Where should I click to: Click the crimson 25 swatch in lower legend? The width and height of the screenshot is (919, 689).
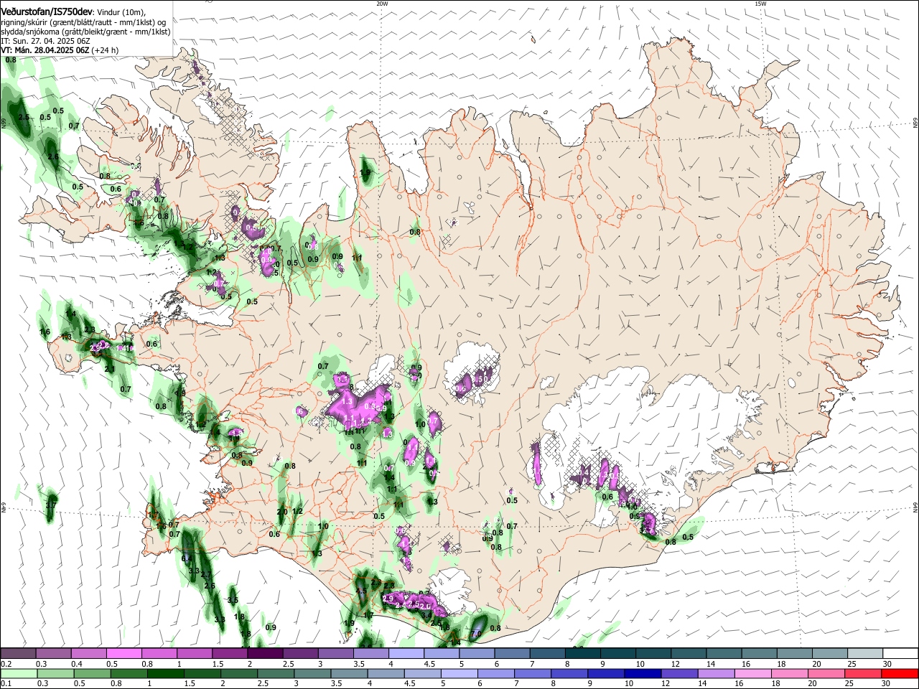pyautogui.click(x=864, y=674)
